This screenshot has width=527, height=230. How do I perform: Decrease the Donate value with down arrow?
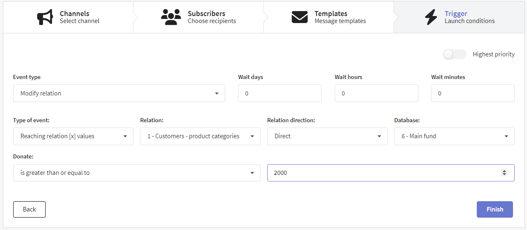pos(504,174)
